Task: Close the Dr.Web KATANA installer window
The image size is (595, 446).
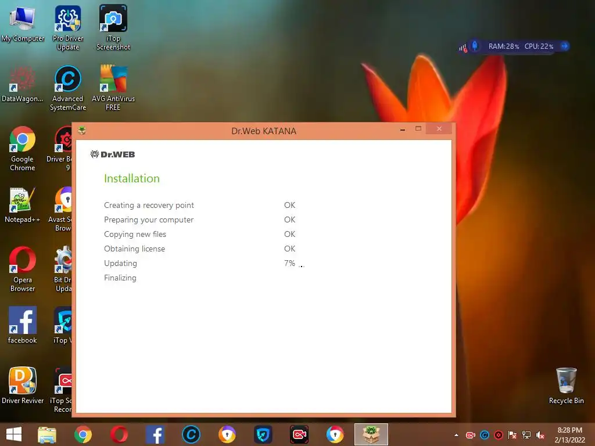Action: click(439, 128)
